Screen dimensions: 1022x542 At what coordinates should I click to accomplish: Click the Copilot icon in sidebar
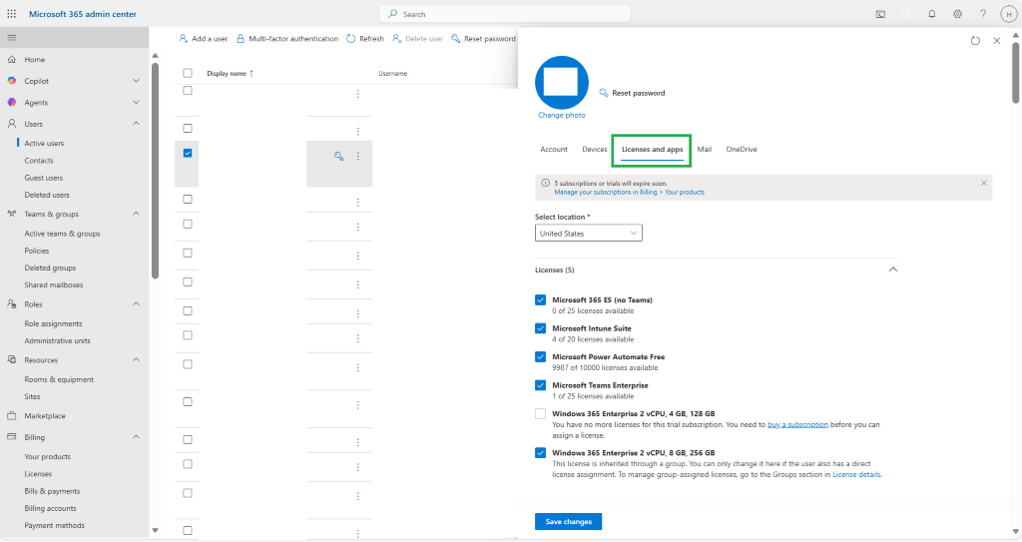(12, 81)
